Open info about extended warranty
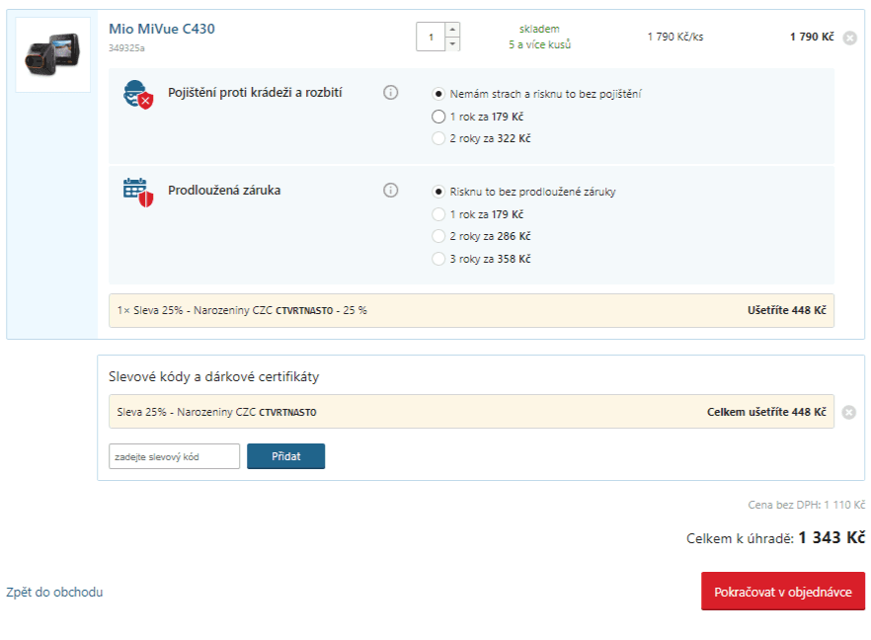Viewport: 871px width, 640px height. click(x=390, y=191)
